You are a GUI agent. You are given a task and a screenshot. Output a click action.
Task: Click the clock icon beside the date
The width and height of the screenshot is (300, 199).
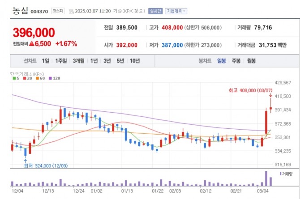[x=72, y=11]
